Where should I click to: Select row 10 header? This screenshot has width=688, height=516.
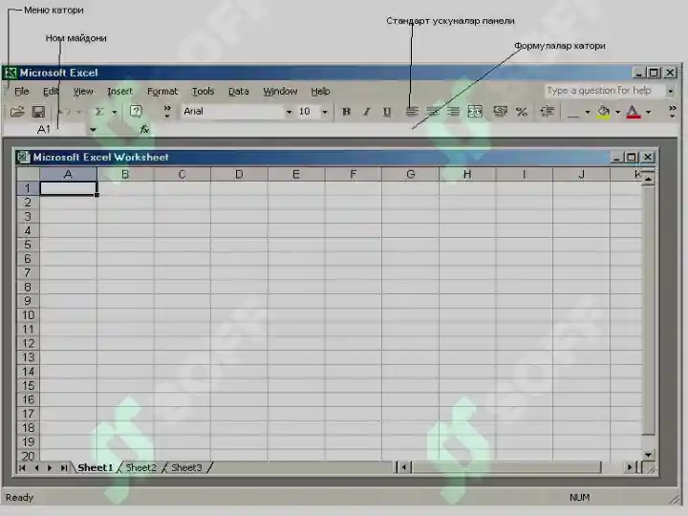coord(28,315)
